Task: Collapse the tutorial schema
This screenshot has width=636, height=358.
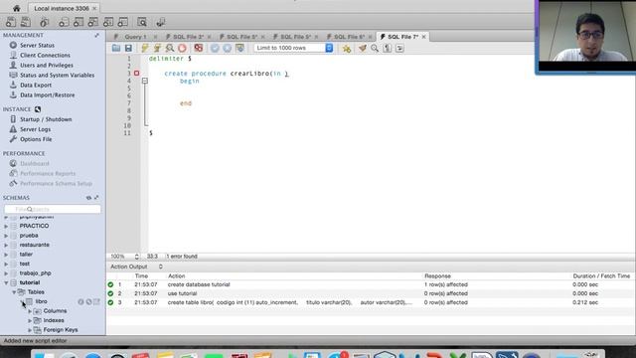Action: 6,282
